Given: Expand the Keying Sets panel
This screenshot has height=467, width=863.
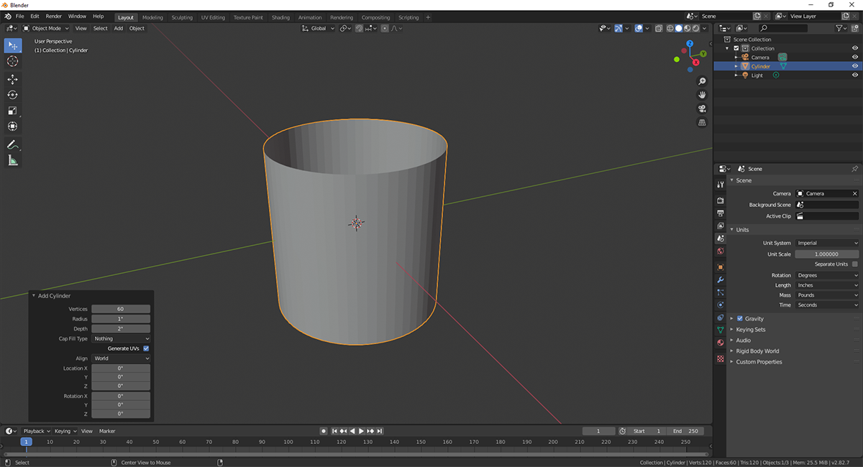Looking at the screenshot, I should (x=750, y=330).
